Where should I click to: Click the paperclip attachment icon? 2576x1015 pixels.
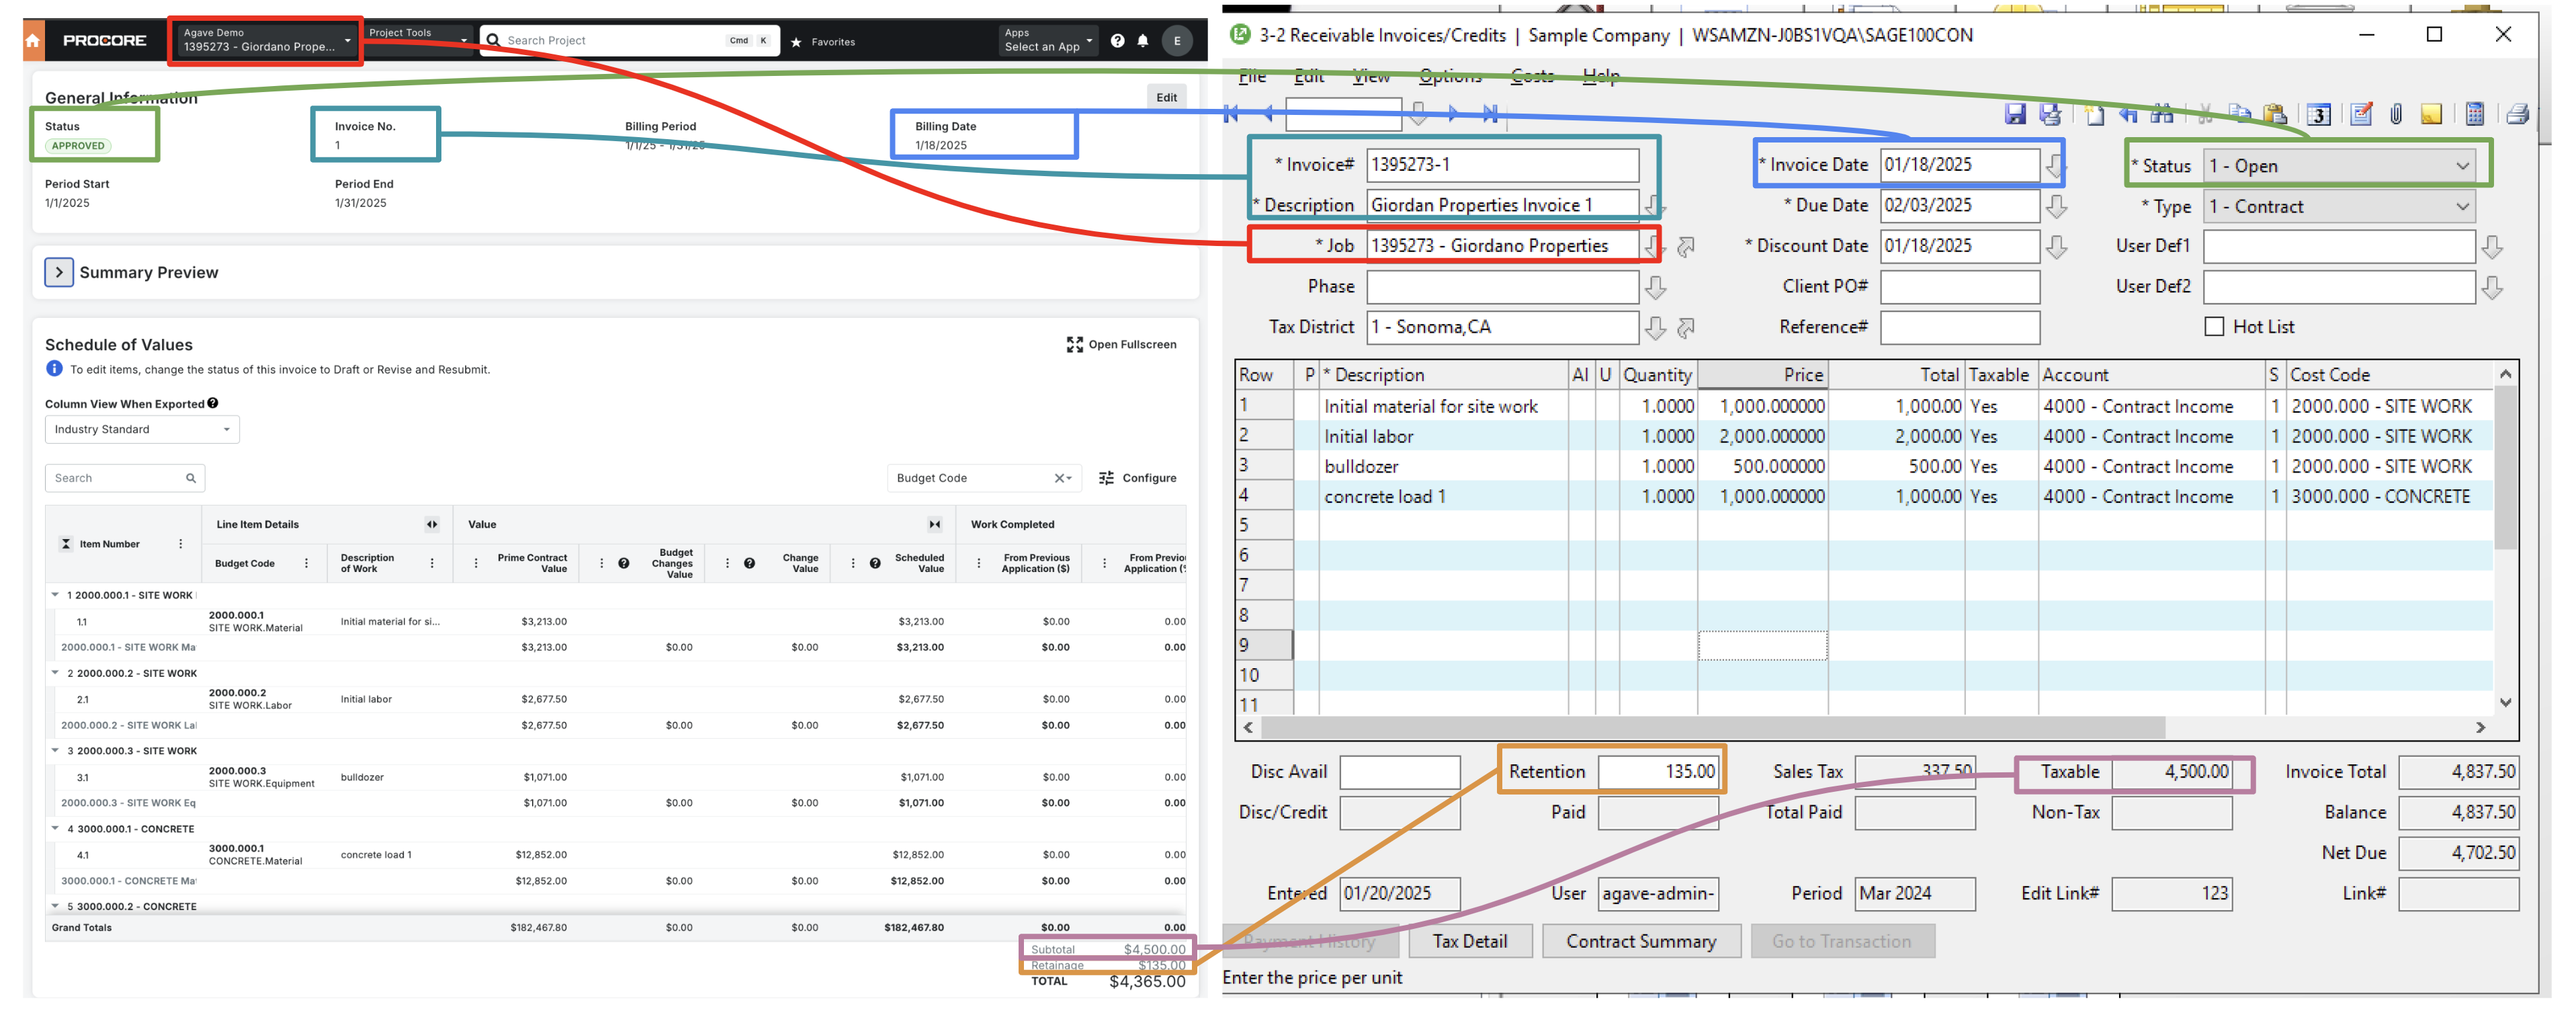2396,114
